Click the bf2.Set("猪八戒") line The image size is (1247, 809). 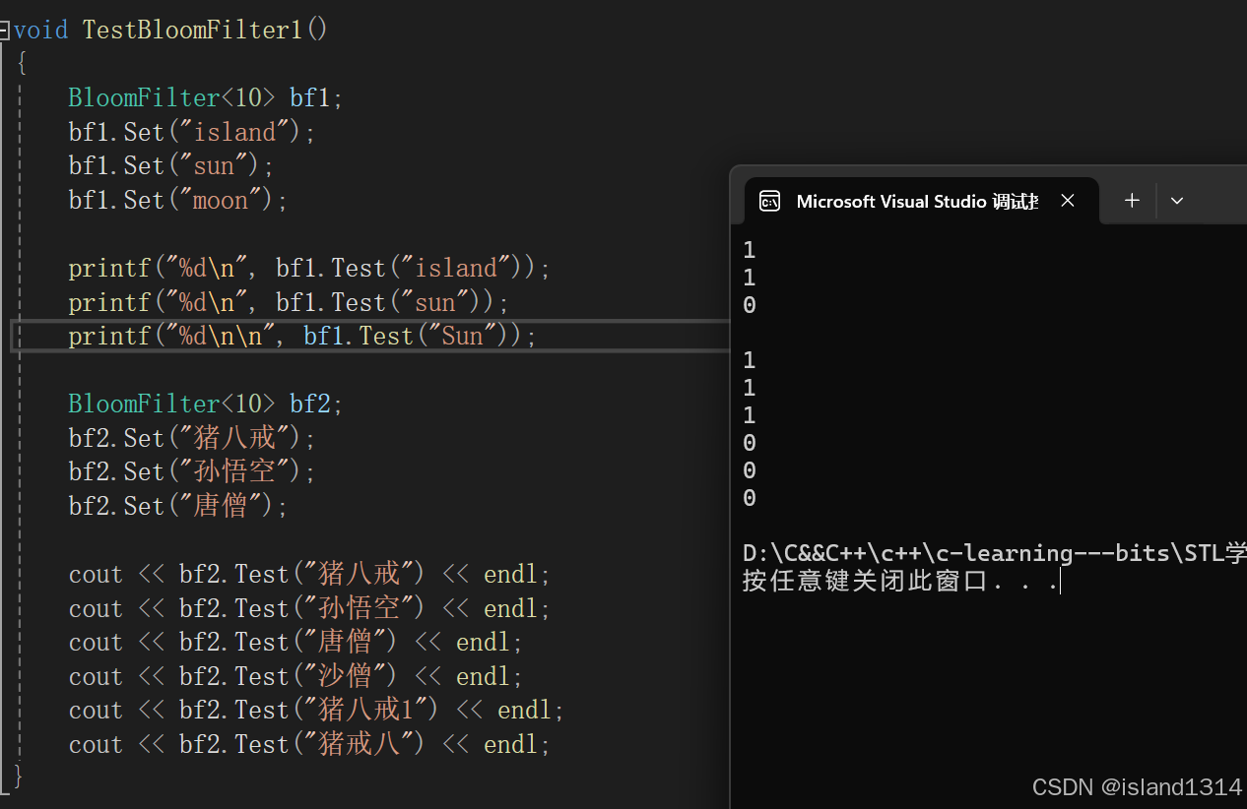tap(192, 437)
